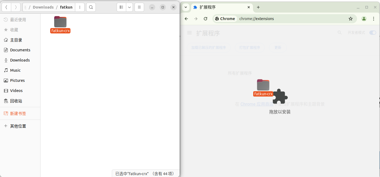Click the 加载已解压的扩展程序 button
This screenshot has height=177, width=380.
tap(208, 47)
